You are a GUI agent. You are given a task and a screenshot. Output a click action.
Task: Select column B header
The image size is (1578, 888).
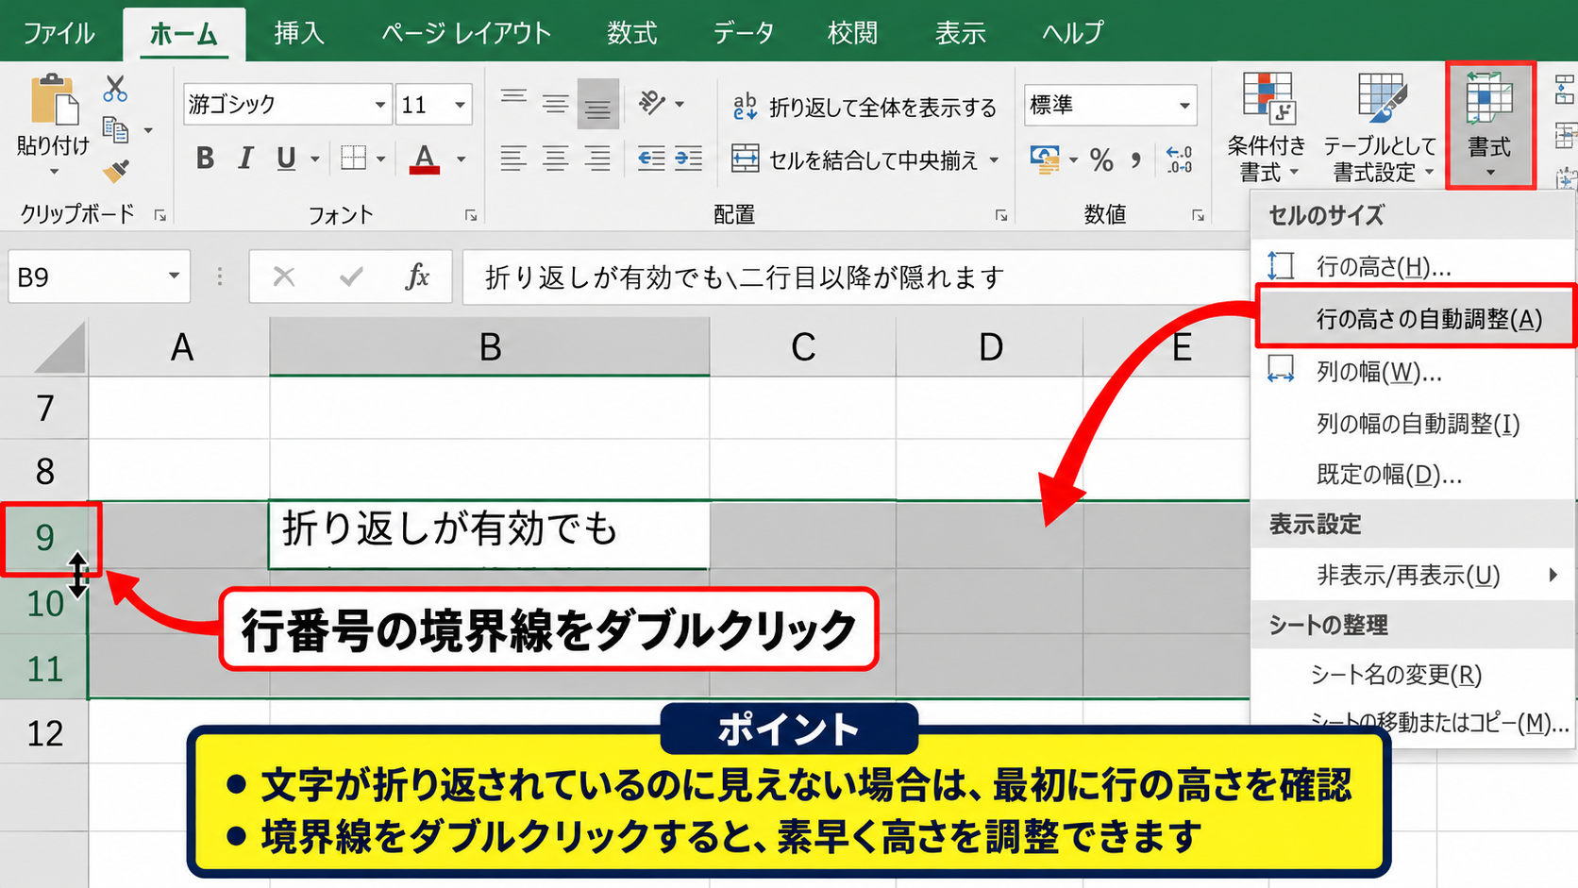(x=490, y=347)
